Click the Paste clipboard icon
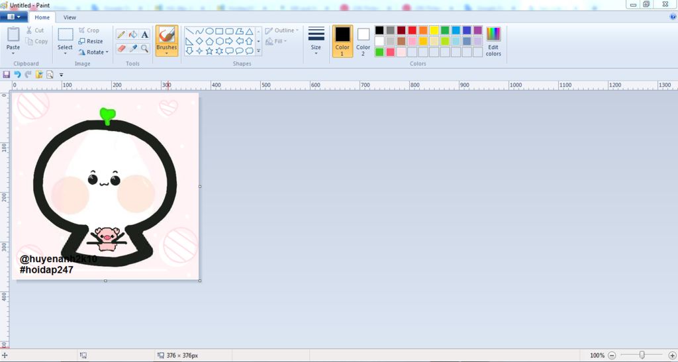 13,34
